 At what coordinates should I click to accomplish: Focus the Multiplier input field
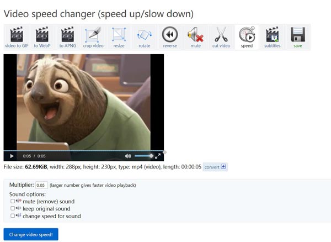tap(41, 185)
